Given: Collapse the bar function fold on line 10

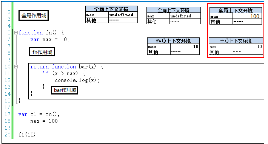Looking at the screenshot, I should [x=16, y=67].
